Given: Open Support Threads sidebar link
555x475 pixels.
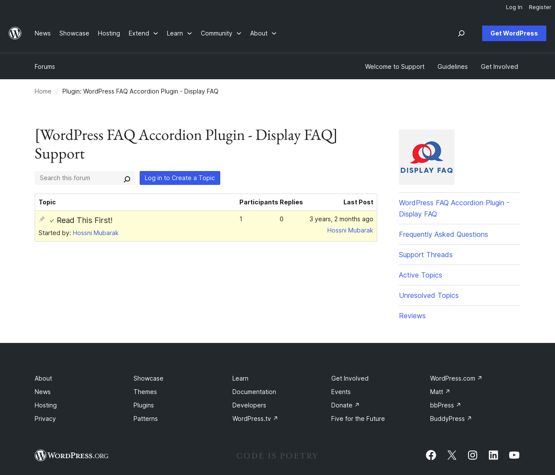Looking at the screenshot, I should (426, 255).
